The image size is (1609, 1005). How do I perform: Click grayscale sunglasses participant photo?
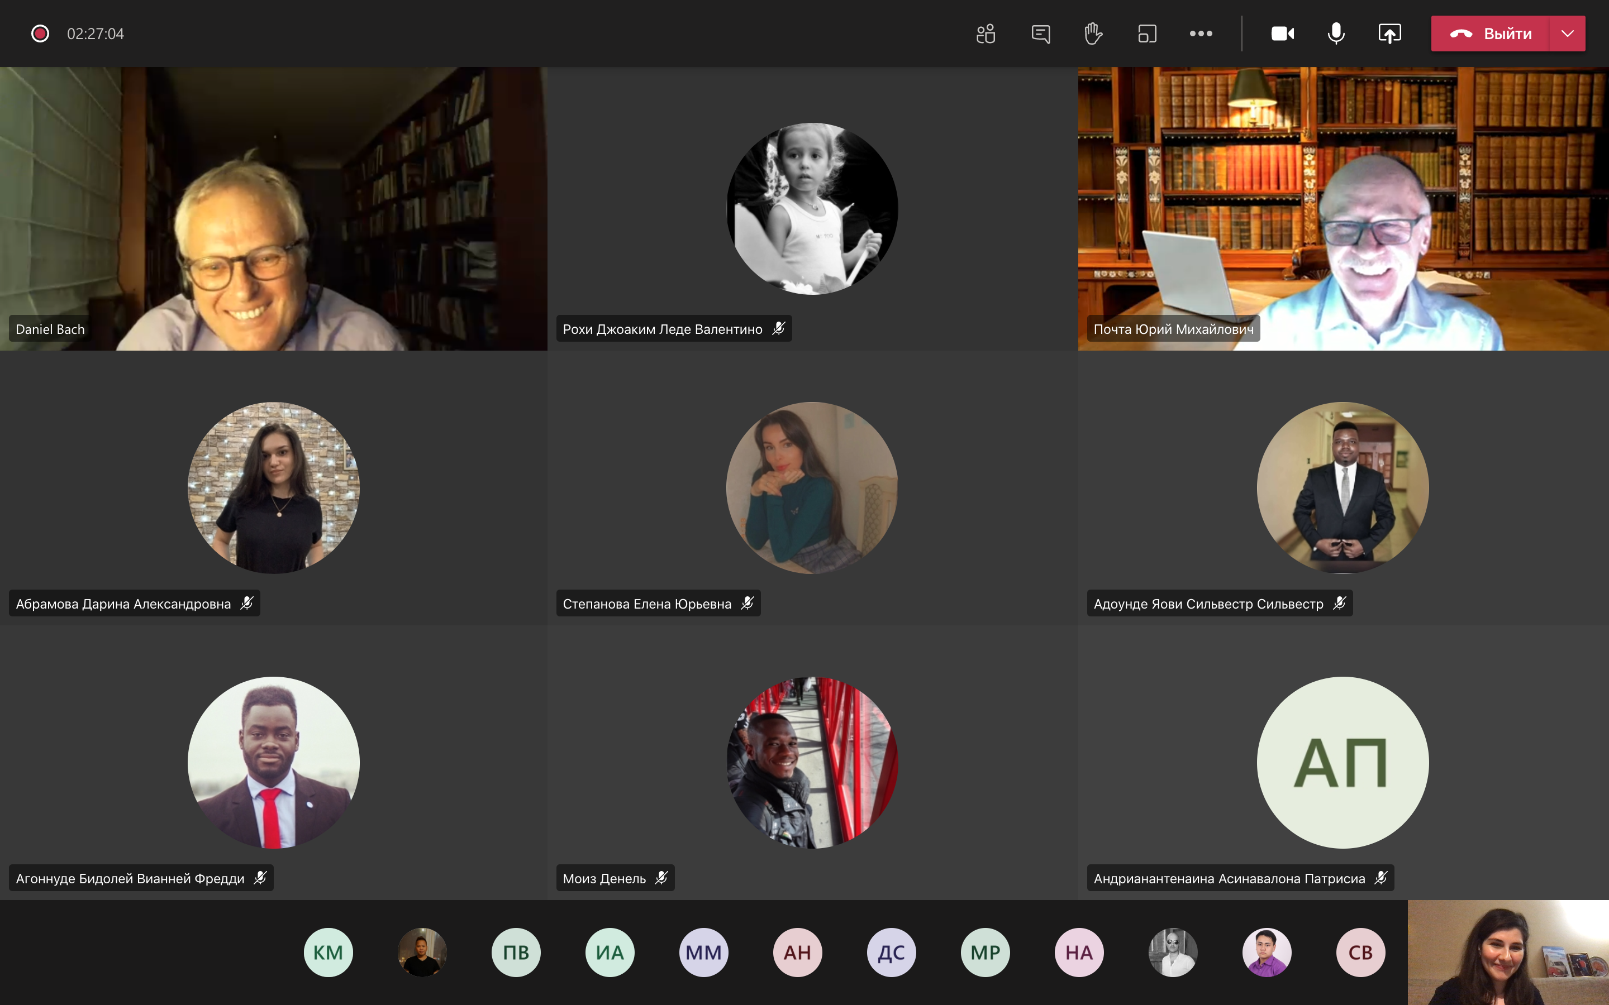click(x=1173, y=953)
